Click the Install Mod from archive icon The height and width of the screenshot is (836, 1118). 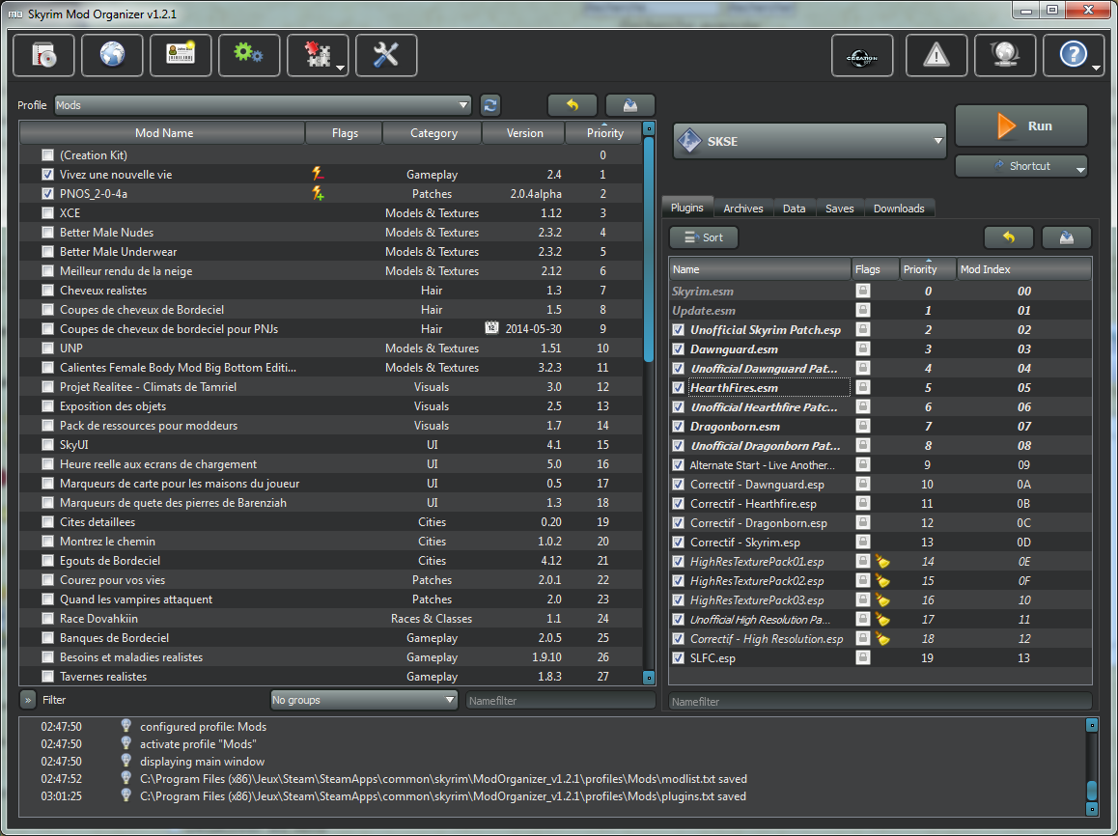pyautogui.click(x=43, y=55)
